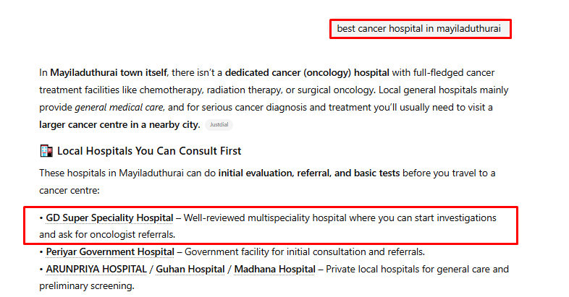Image resolution: width=569 pixels, height=297 pixels.
Task: Click the 'preliminary screening.' text line
Action: [87, 285]
